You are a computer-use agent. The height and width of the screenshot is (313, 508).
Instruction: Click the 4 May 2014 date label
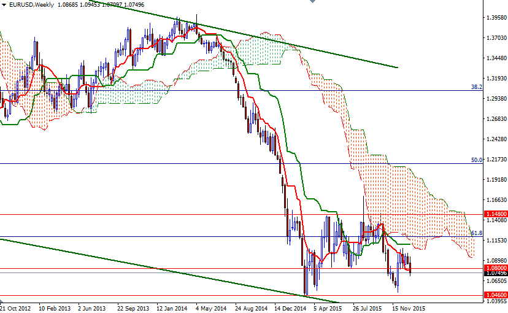[x=210, y=309]
